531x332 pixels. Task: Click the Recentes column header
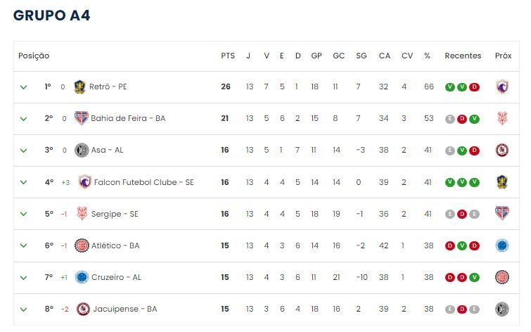pyautogui.click(x=463, y=56)
